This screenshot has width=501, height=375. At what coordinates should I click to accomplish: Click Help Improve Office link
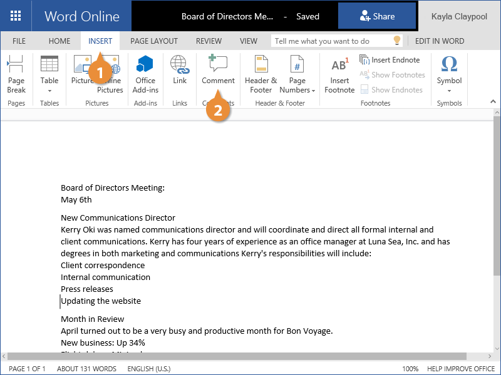point(461,369)
